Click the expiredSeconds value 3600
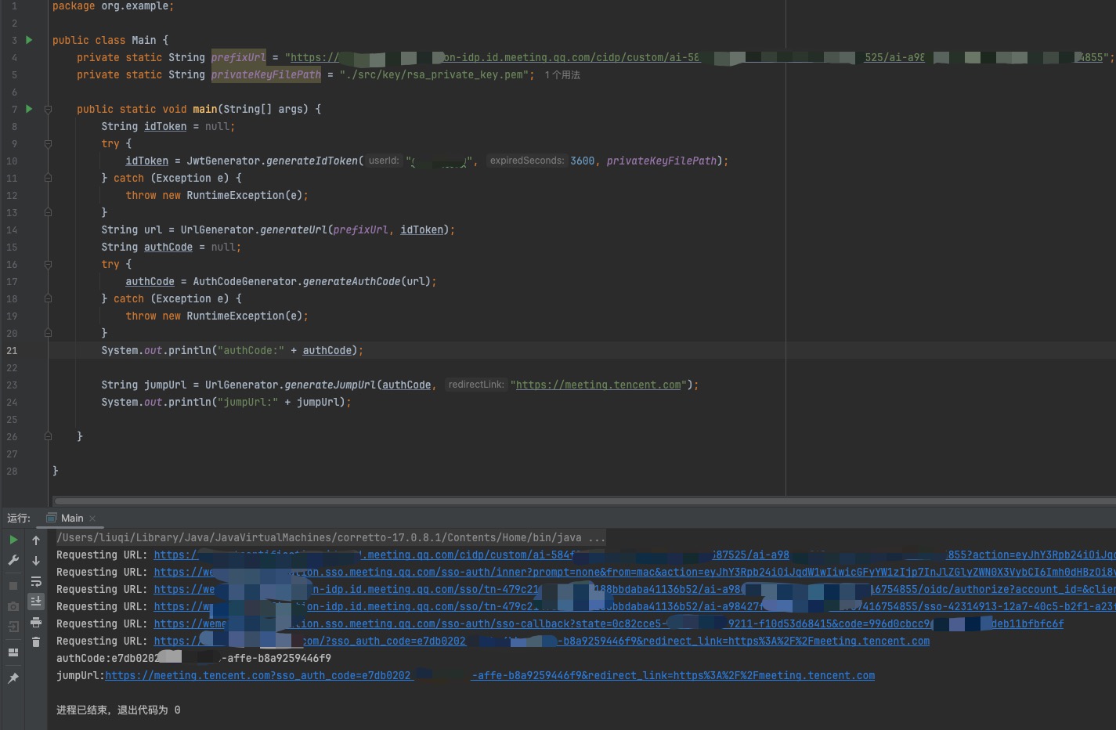Viewport: 1116px width, 730px height. tap(582, 161)
